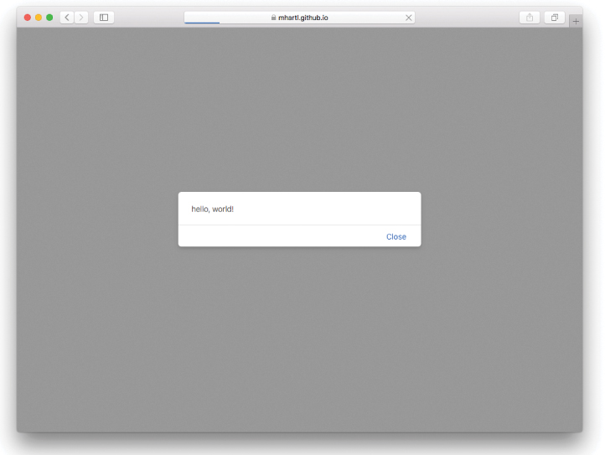This screenshot has width=605, height=455.
Task: Click the forward navigation arrow
Action: click(81, 18)
